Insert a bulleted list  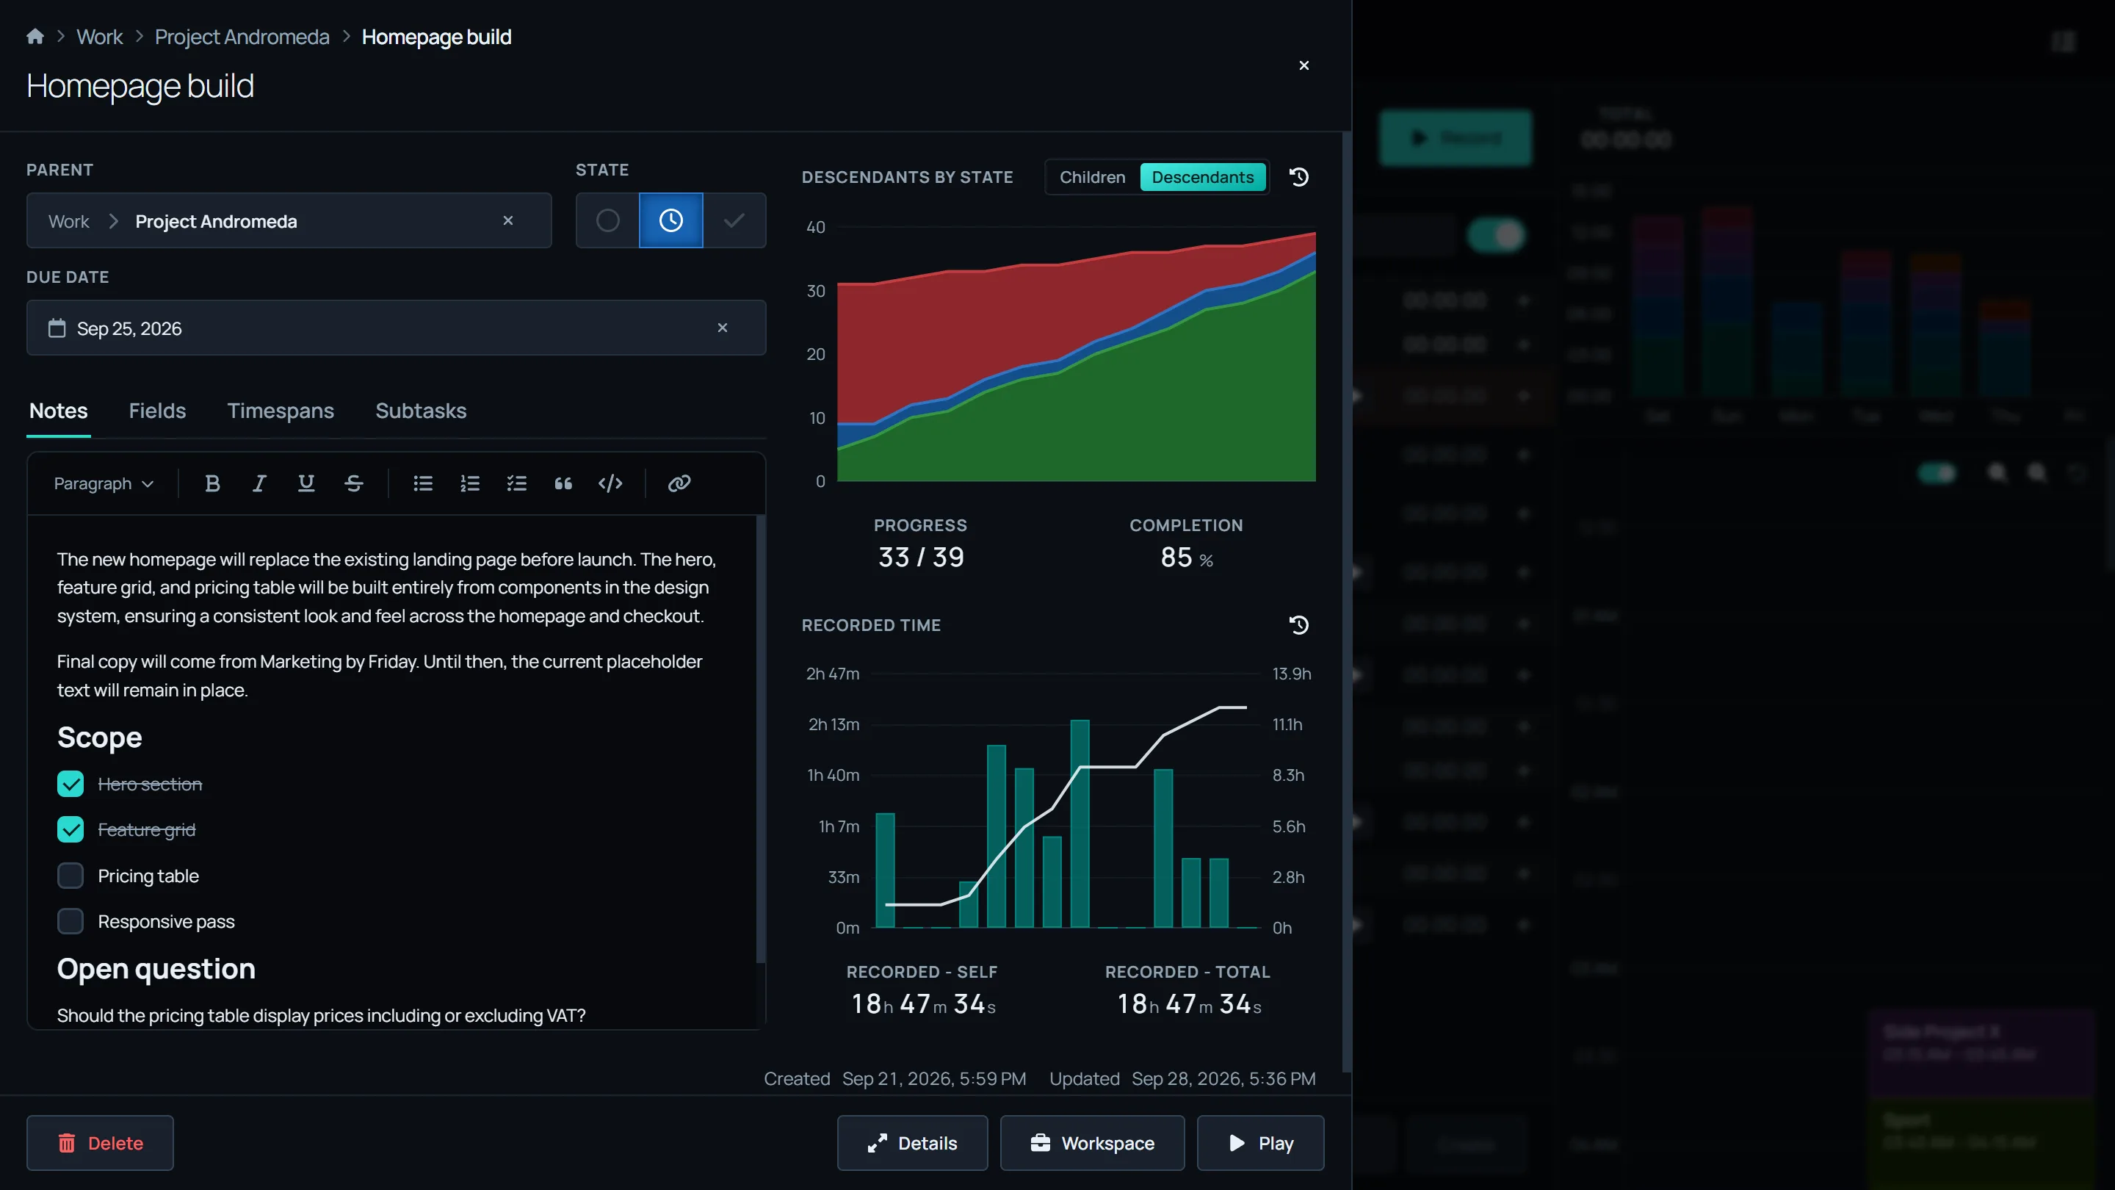click(423, 483)
